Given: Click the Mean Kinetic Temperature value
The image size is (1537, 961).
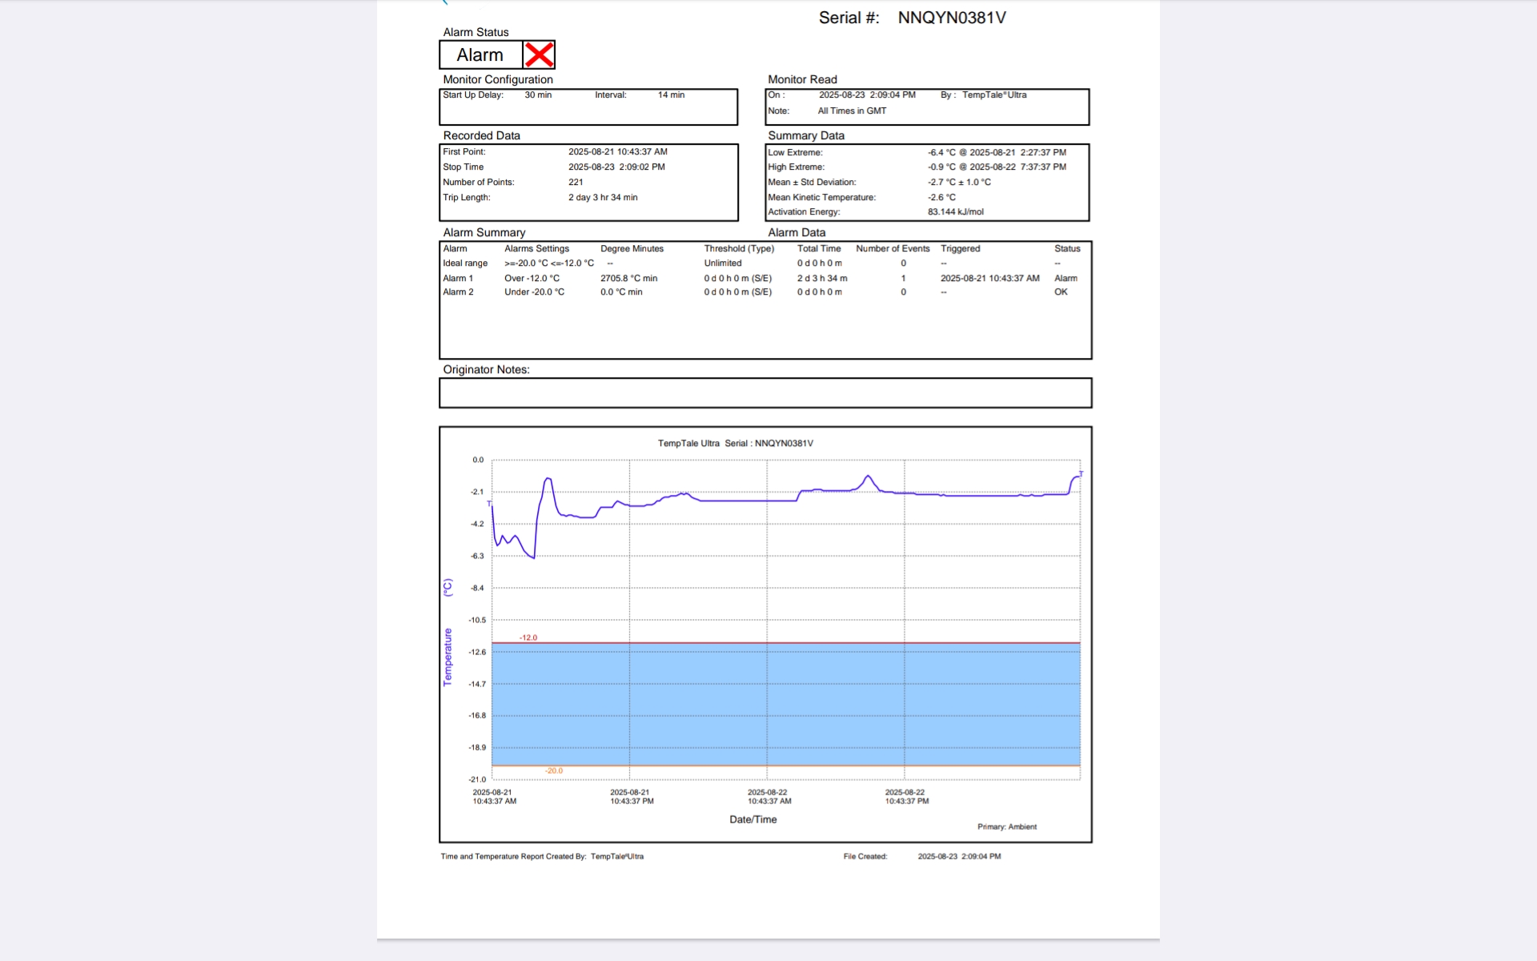Looking at the screenshot, I should pos(941,197).
